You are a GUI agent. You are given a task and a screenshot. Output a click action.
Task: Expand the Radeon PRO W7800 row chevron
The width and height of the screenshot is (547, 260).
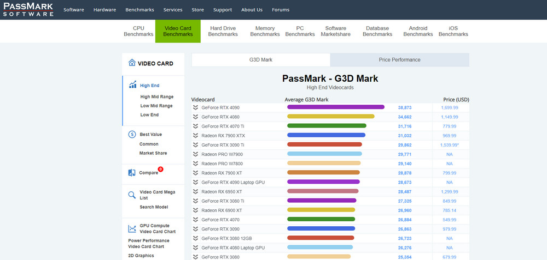tap(195, 164)
